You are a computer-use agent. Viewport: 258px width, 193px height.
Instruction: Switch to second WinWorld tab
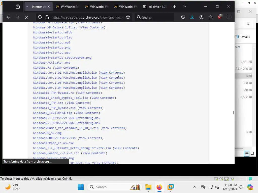pos(97,7)
